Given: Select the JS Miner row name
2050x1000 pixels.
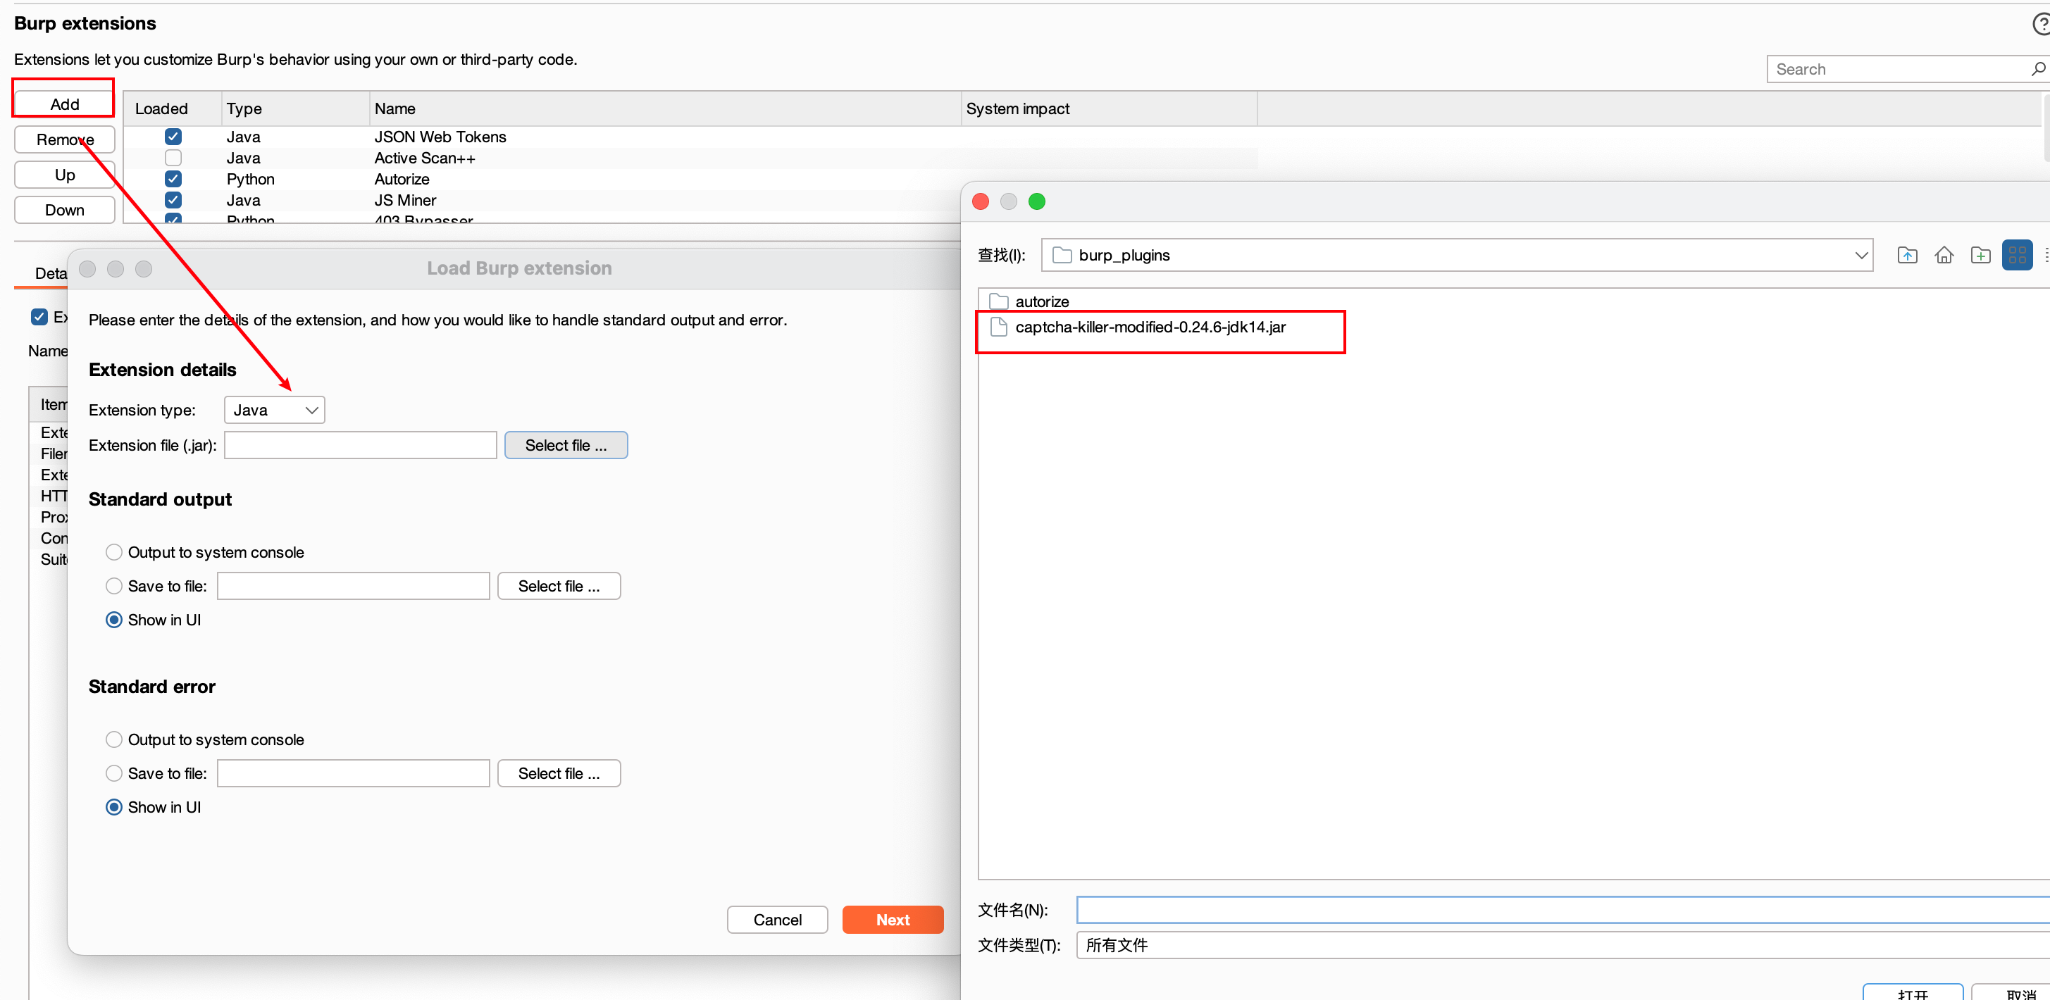Looking at the screenshot, I should pyautogui.click(x=405, y=201).
